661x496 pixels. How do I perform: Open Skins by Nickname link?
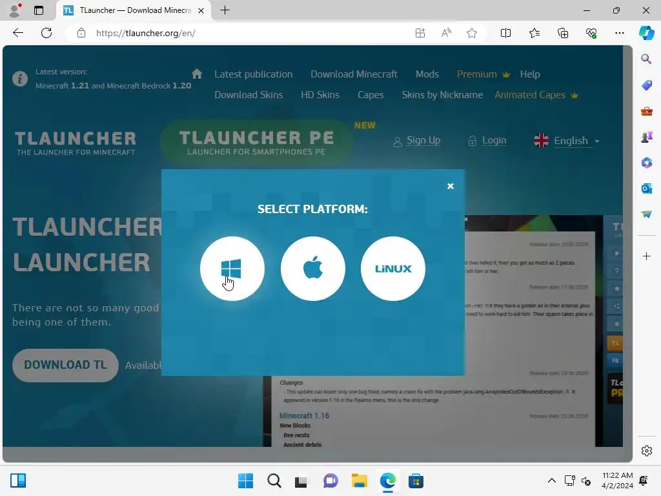pos(442,95)
